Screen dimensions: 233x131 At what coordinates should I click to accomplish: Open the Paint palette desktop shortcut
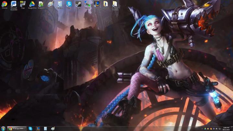50,5
